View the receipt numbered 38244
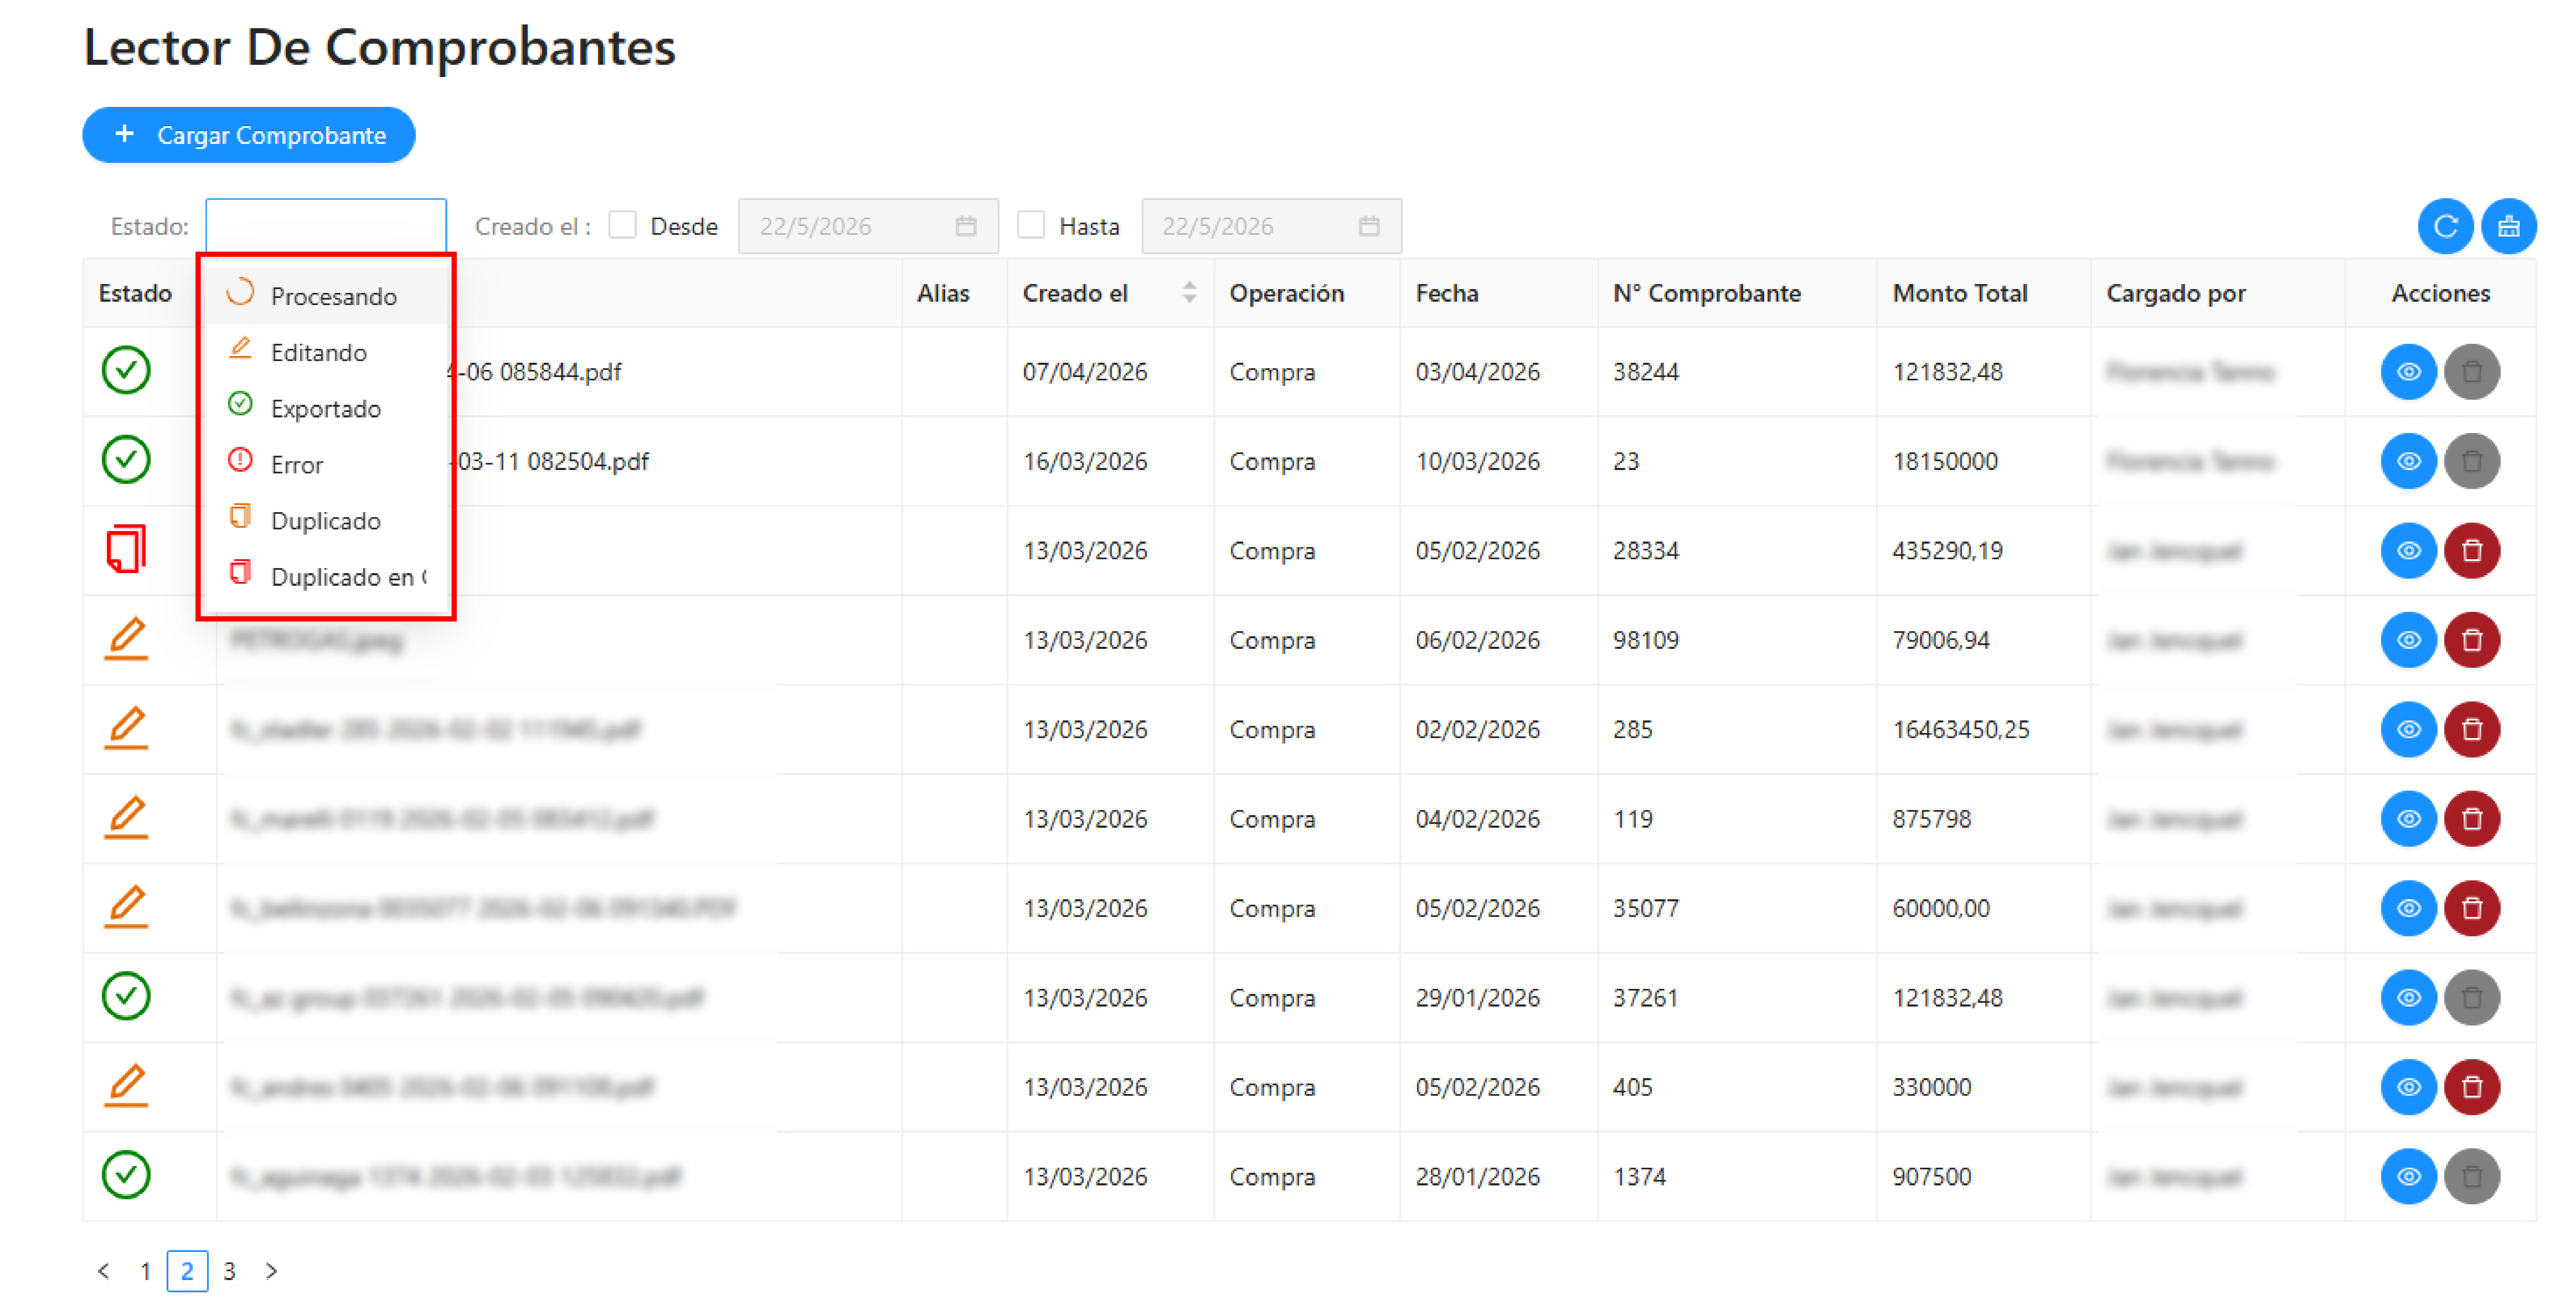Screen dimensions: 2576x1315 [x=2408, y=371]
